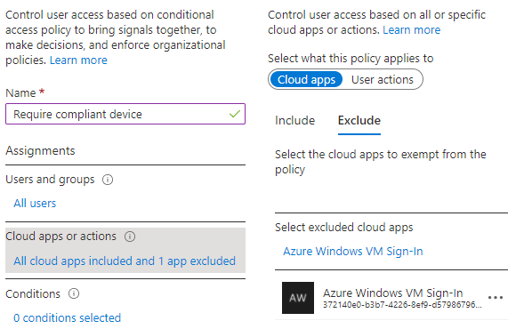Screen dimensions: 524x329
Task: Click the Users and groups label
Action: [50, 180]
